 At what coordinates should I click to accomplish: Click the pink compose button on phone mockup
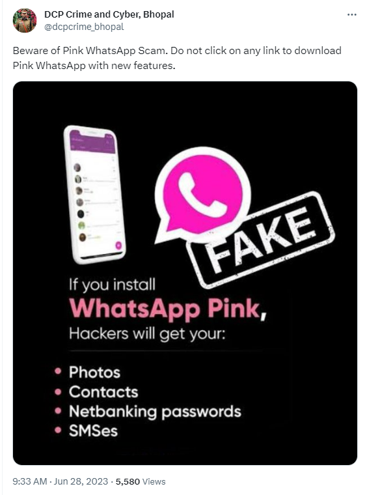click(118, 245)
